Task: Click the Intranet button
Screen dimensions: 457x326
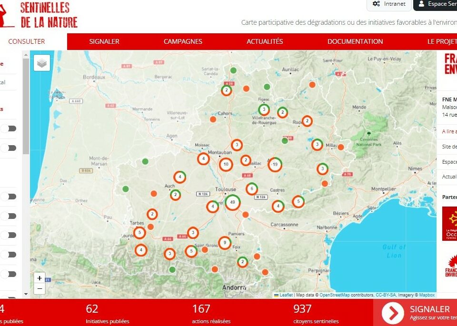Action: point(389,4)
